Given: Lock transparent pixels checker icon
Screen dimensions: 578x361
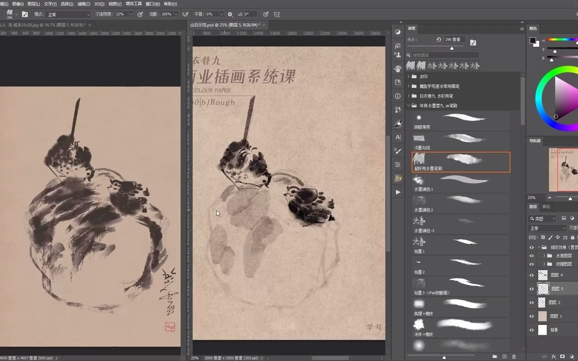Looking at the screenshot, I should [x=543, y=237].
